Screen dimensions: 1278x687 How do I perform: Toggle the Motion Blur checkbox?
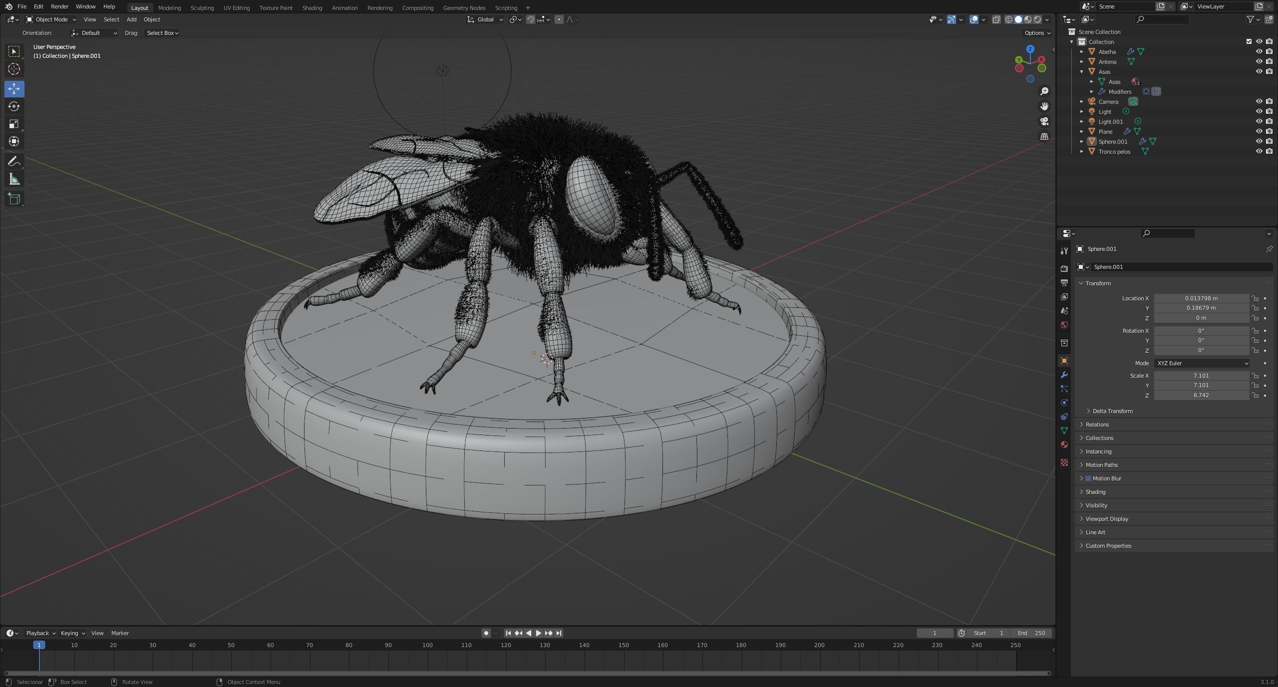pos(1088,478)
